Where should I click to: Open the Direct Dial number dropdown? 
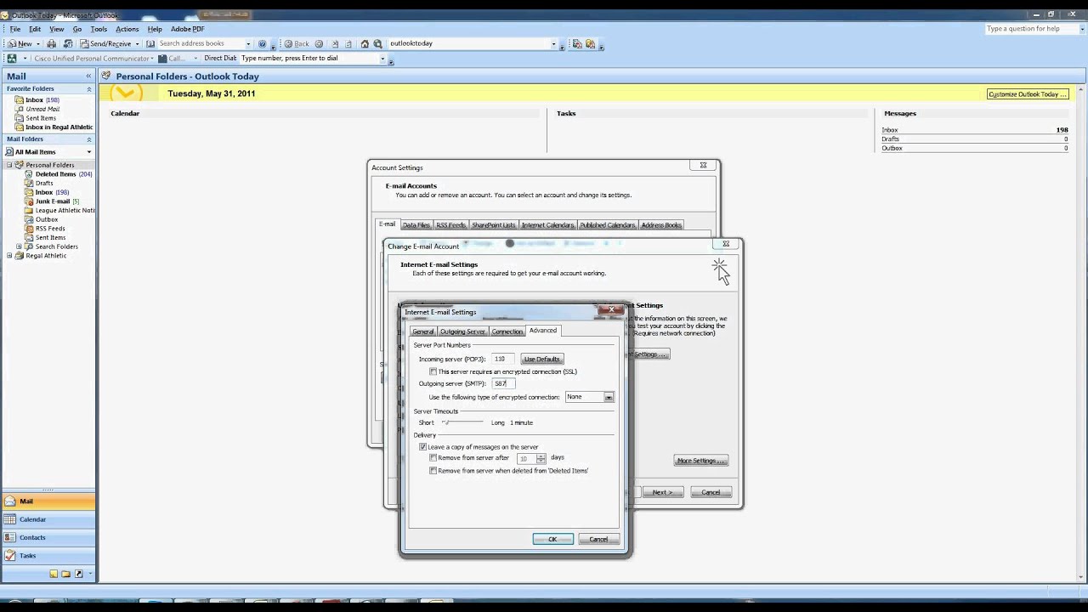click(x=382, y=59)
